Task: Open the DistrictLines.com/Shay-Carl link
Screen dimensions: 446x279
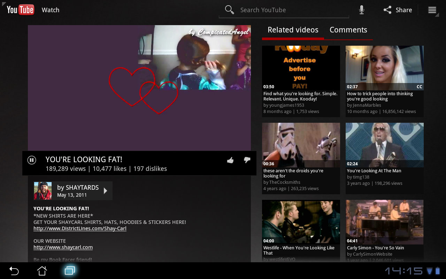Action: point(80,229)
